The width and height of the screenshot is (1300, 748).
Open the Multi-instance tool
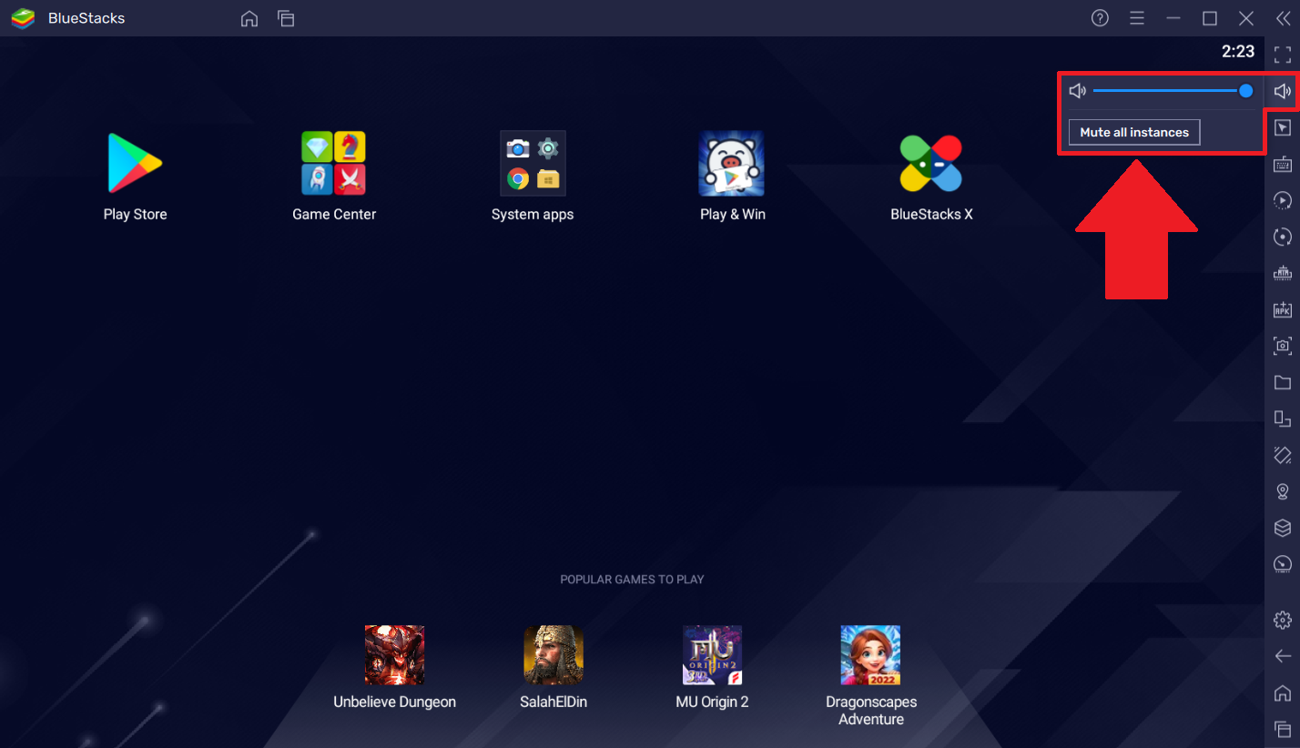point(1282,419)
